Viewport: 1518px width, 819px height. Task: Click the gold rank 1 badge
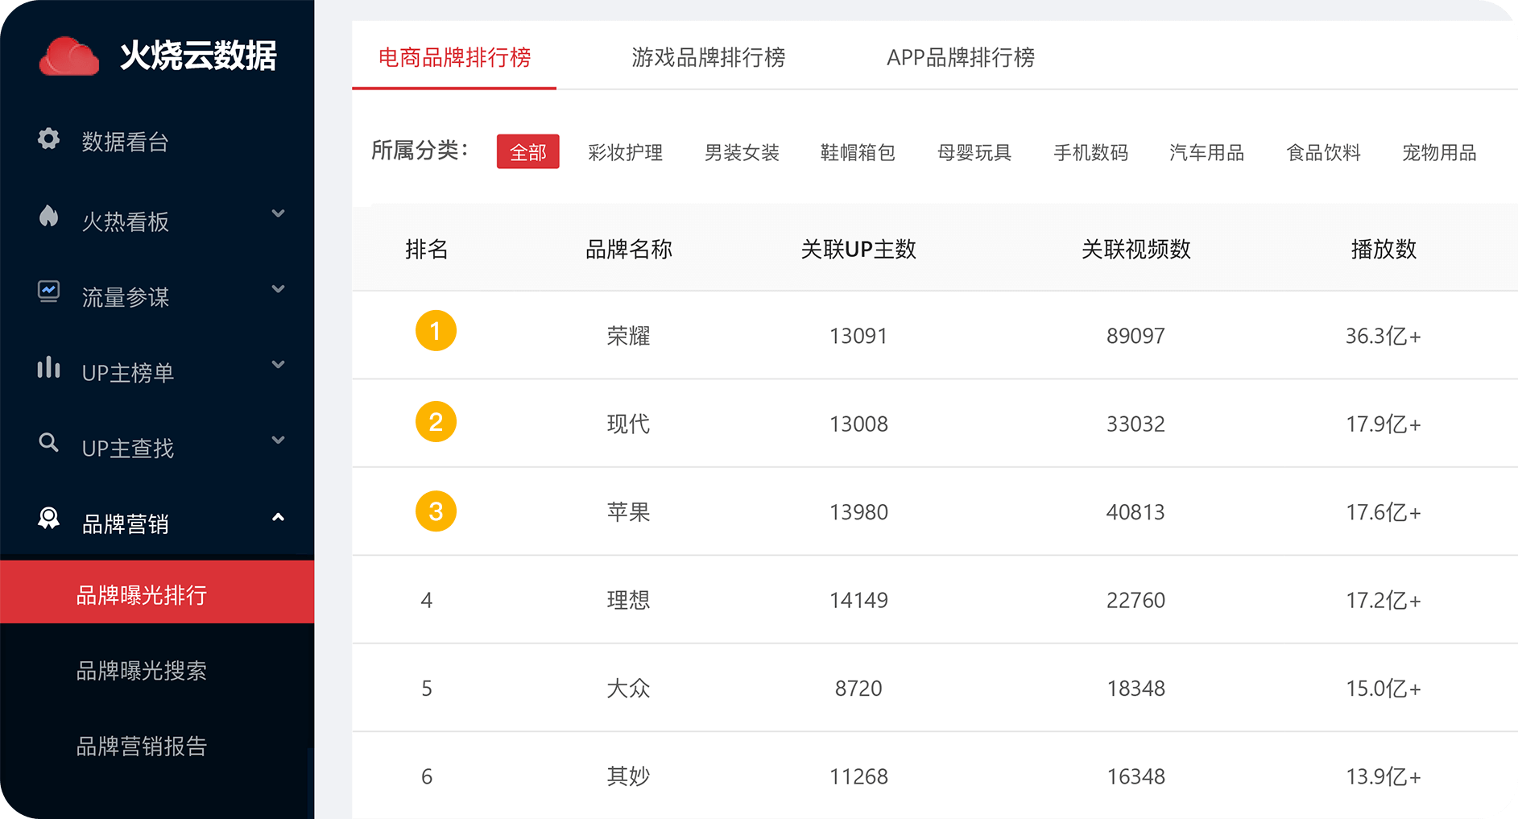coord(436,331)
